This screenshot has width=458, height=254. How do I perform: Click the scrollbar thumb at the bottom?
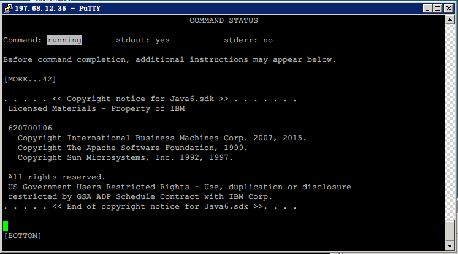450,230
